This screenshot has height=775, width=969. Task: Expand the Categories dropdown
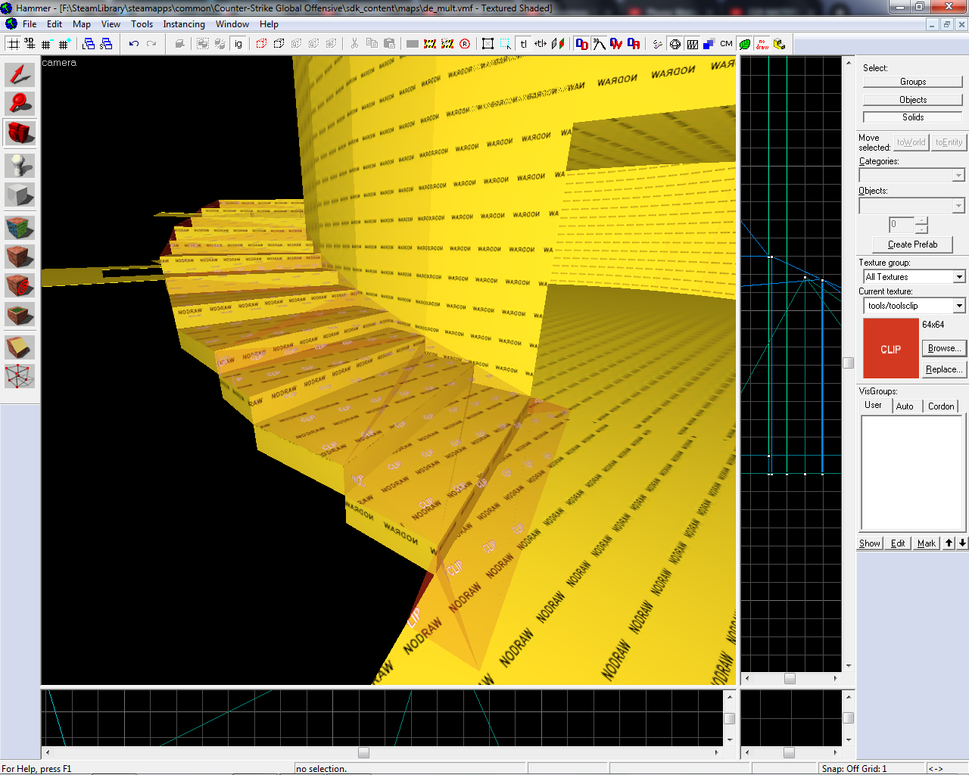958,176
